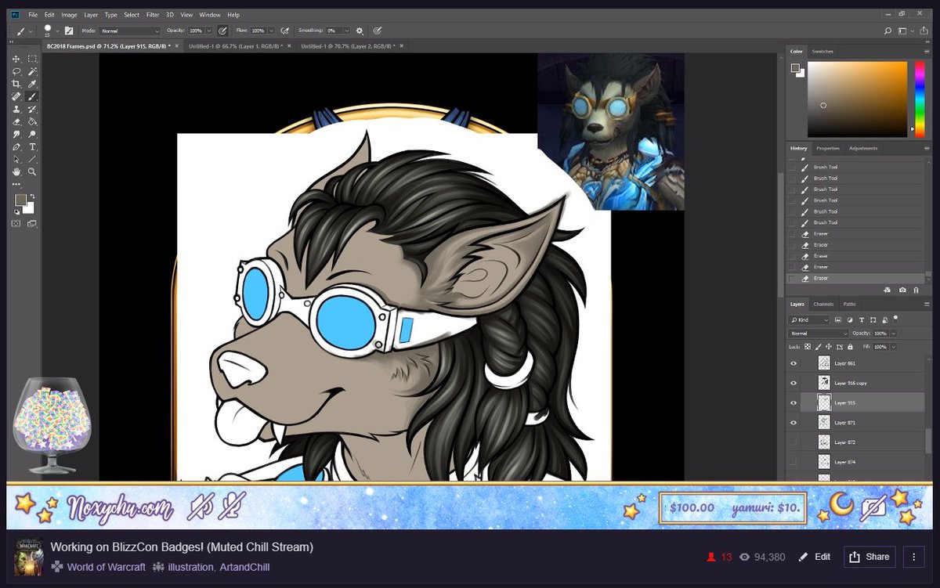Select the Crop tool
This screenshot has width=940, height=588.
point(16,84)
